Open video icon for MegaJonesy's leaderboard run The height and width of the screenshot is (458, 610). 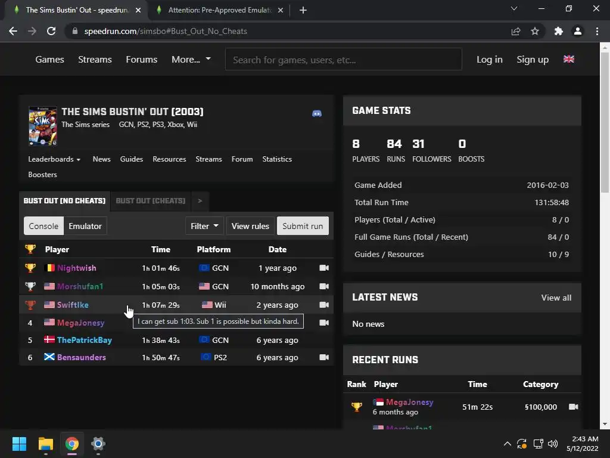coord(324,323)
